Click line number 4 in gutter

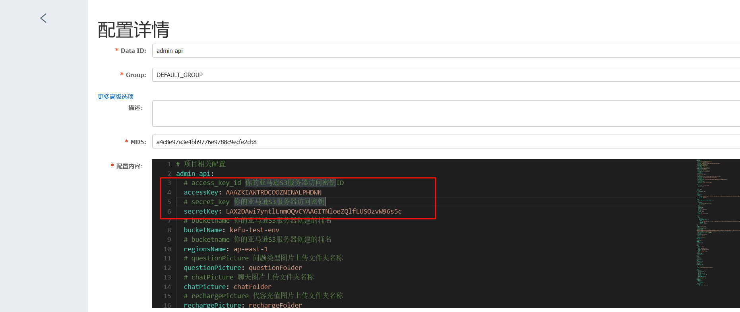click(x=169, y=193)
